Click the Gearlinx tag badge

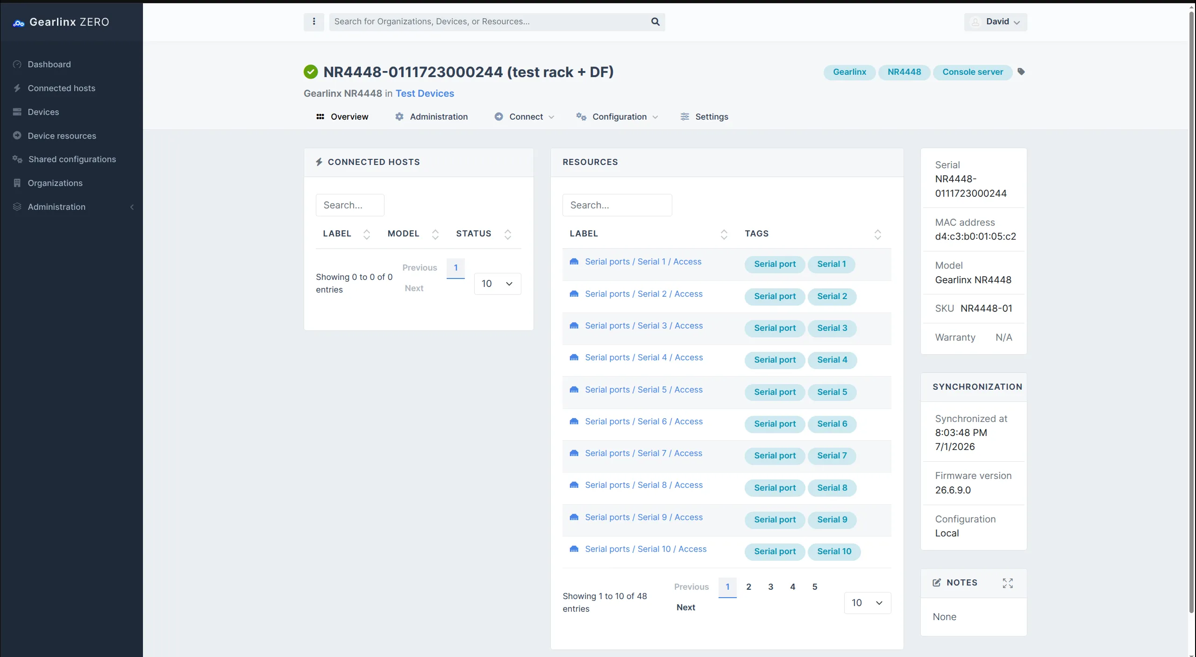(849, 72)
